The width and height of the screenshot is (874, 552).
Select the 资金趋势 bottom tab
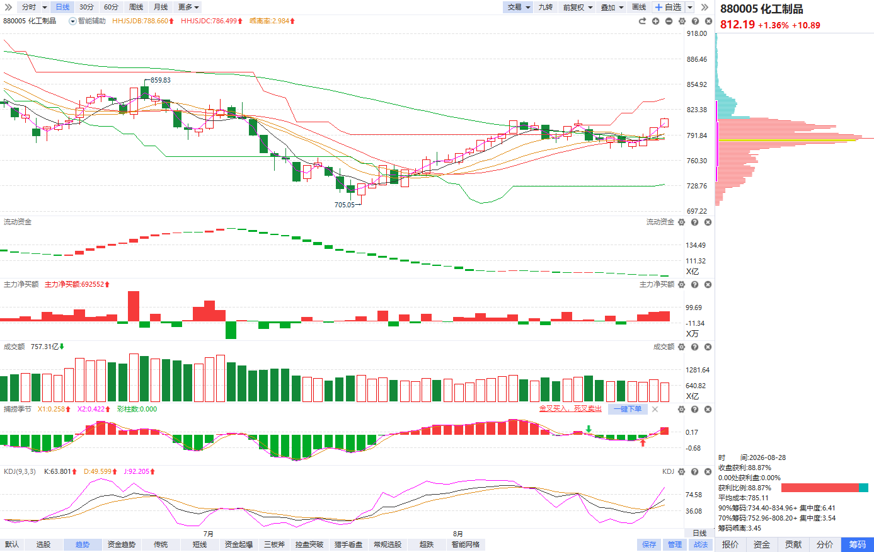121,544
